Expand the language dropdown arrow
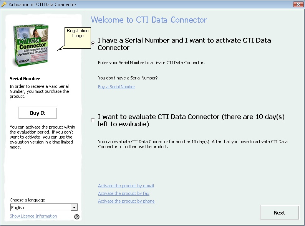 (x=74, y=208)
